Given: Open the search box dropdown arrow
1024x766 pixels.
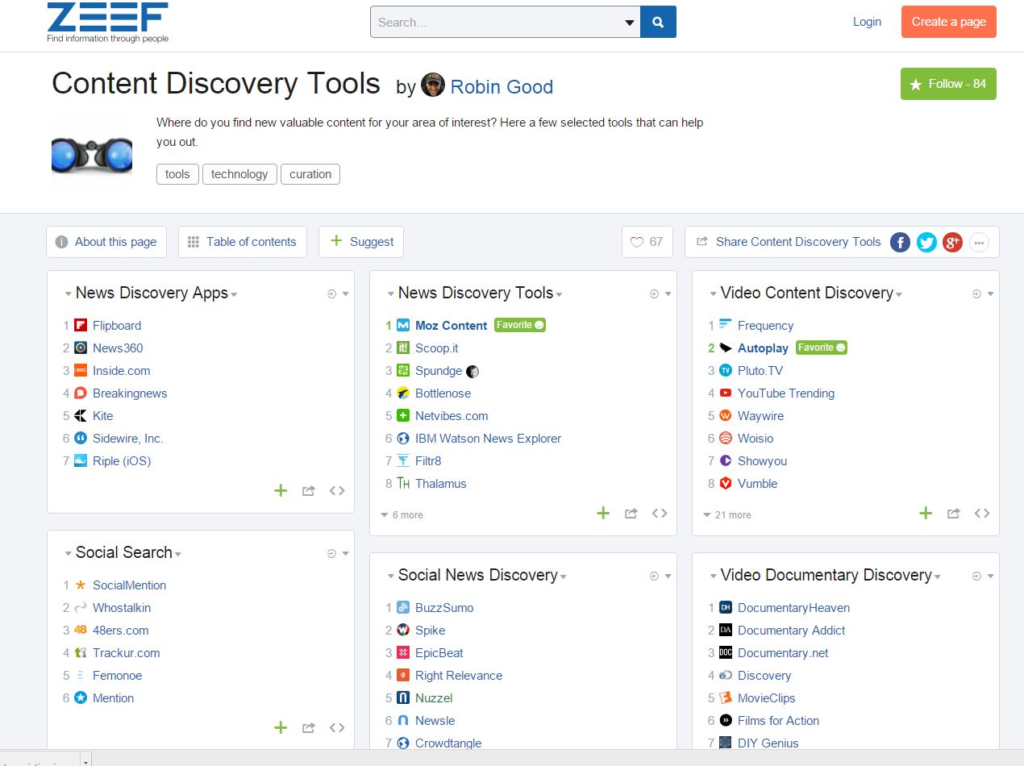Looking at the screenshot, I should click(x=630, y=23).
